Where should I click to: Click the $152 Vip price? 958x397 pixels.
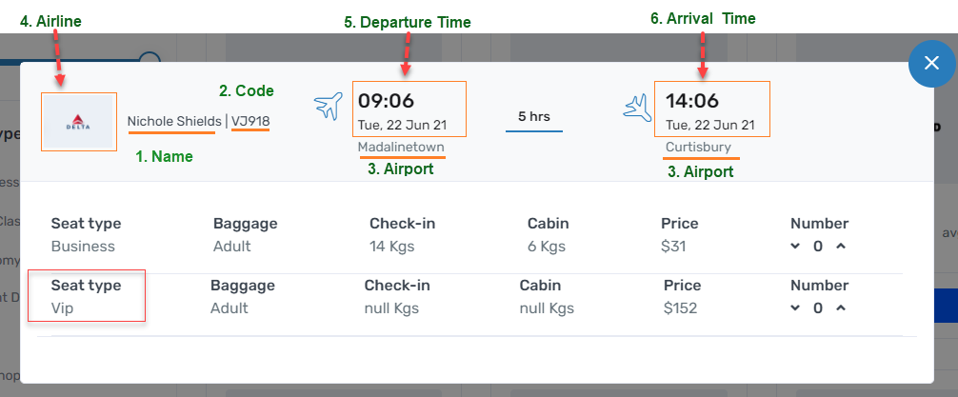pyautogui.click(x=681, y=308)
